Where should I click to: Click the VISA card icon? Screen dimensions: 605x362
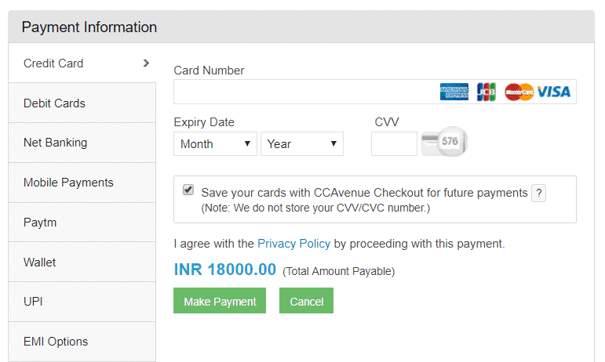[554, 92]
